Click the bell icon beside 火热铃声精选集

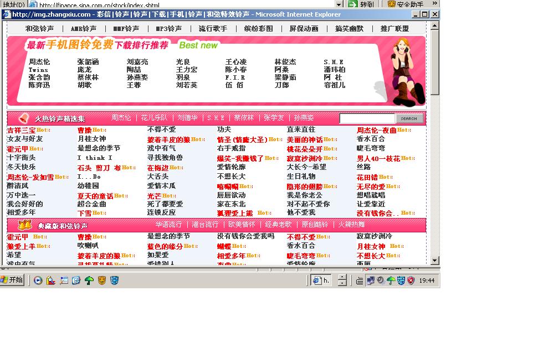pyautogui.click(x=23, y=118)
